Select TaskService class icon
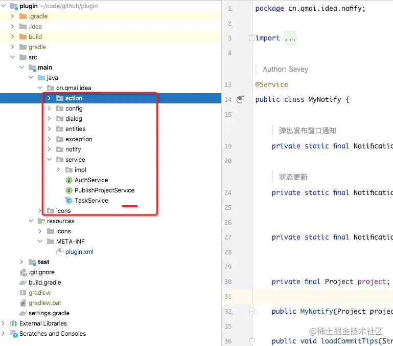The image size is (393, 346). click(x=68, y=200)
